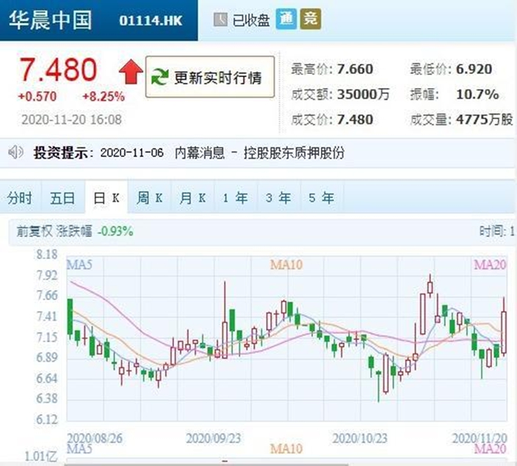The height and width of the screenshot is (466, 517).
Task: Click the red up arrow icon
Action: 131,71
